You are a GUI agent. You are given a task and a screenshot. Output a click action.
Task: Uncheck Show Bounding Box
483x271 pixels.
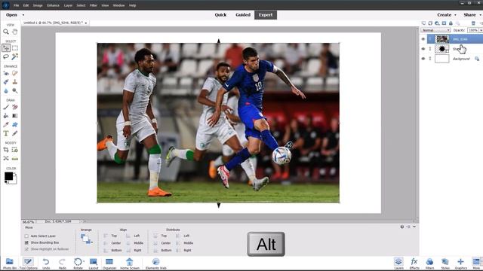coord(26,242)
